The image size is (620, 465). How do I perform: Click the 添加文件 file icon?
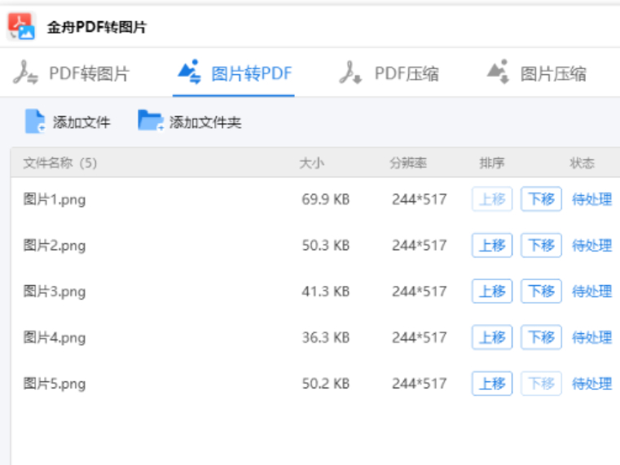coord(35,122)
